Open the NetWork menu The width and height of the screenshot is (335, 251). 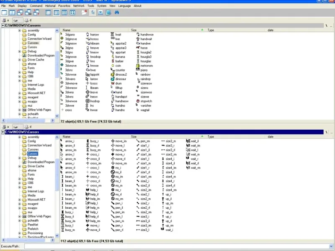[79, 6]
